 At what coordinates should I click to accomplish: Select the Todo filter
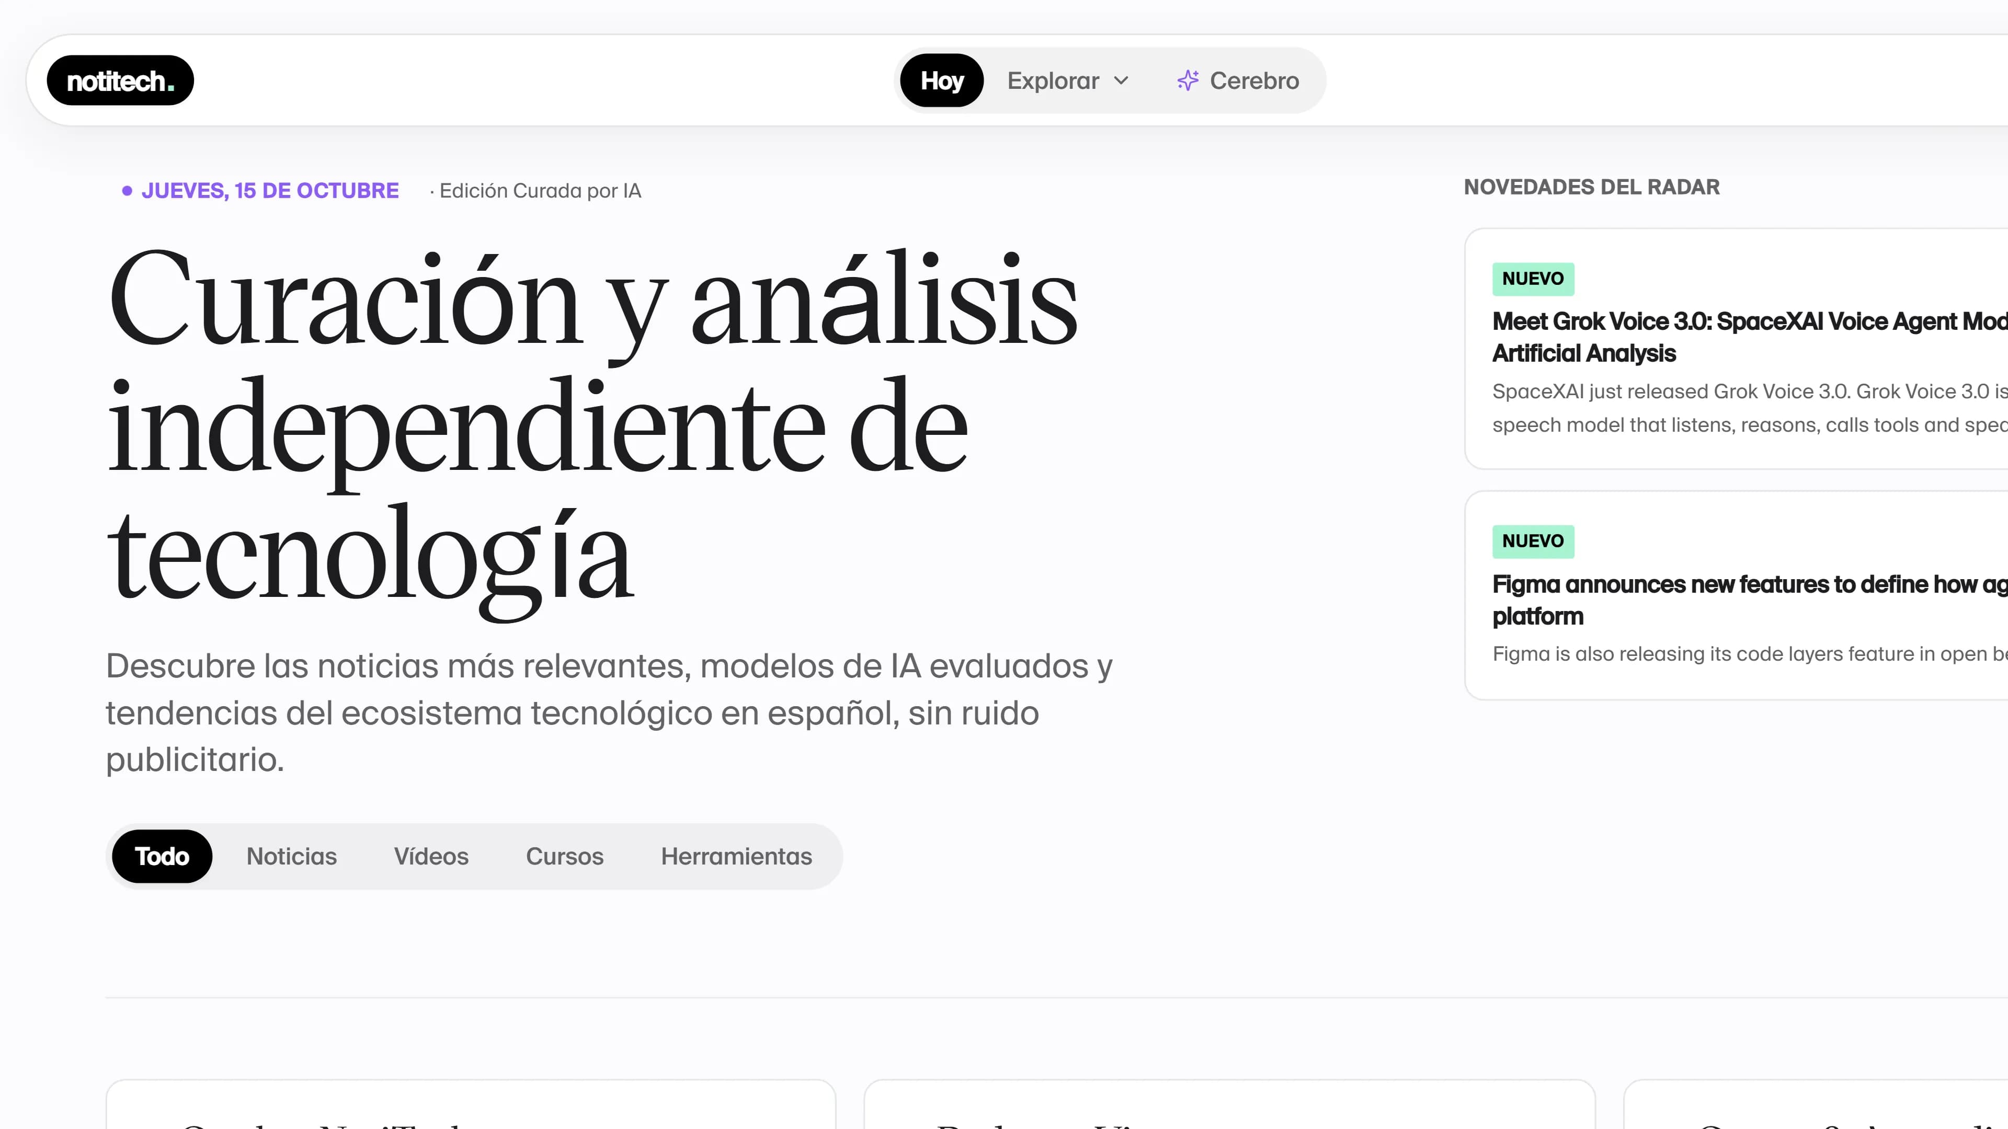[162, 856]
